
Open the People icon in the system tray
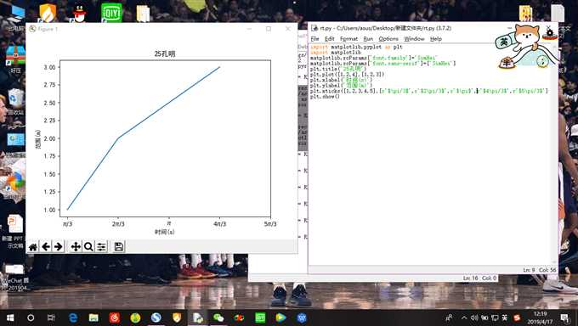click(449, 318)
